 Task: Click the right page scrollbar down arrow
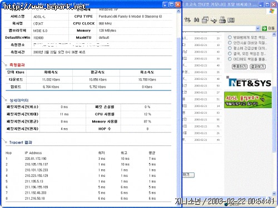coord(274,194)
